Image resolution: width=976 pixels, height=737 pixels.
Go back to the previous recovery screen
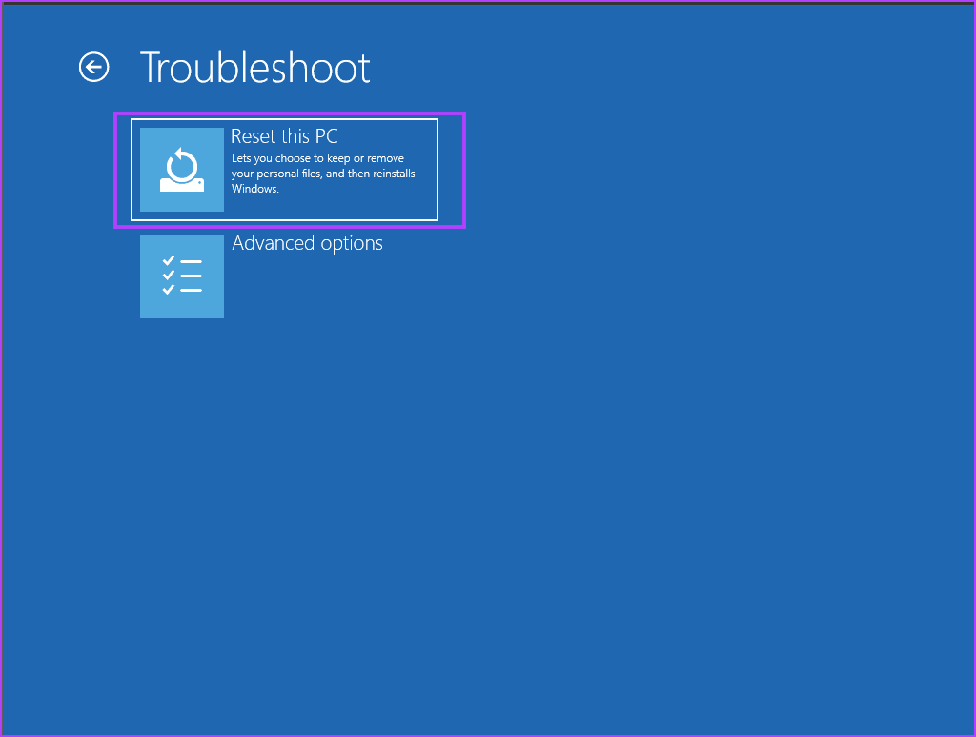[94, 67]
